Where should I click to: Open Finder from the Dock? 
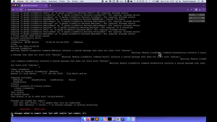coord(84,119)
